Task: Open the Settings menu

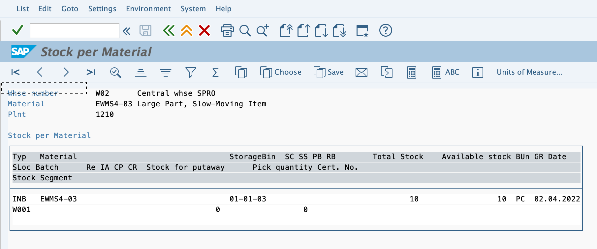Action: click(x=102, y=9)
